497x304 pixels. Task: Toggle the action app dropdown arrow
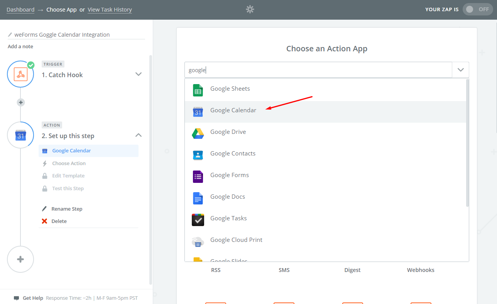point(461,70)
